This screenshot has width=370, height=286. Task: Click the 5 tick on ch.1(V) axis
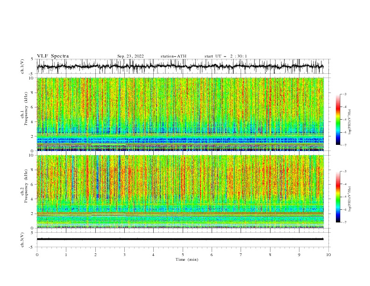point(32,59)
